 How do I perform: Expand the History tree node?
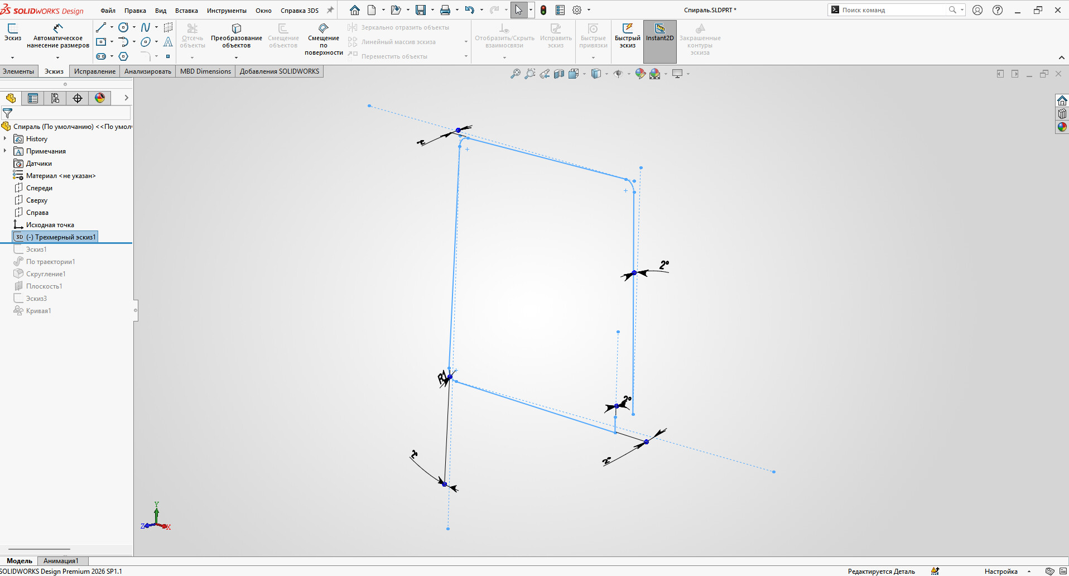(5, 138)
